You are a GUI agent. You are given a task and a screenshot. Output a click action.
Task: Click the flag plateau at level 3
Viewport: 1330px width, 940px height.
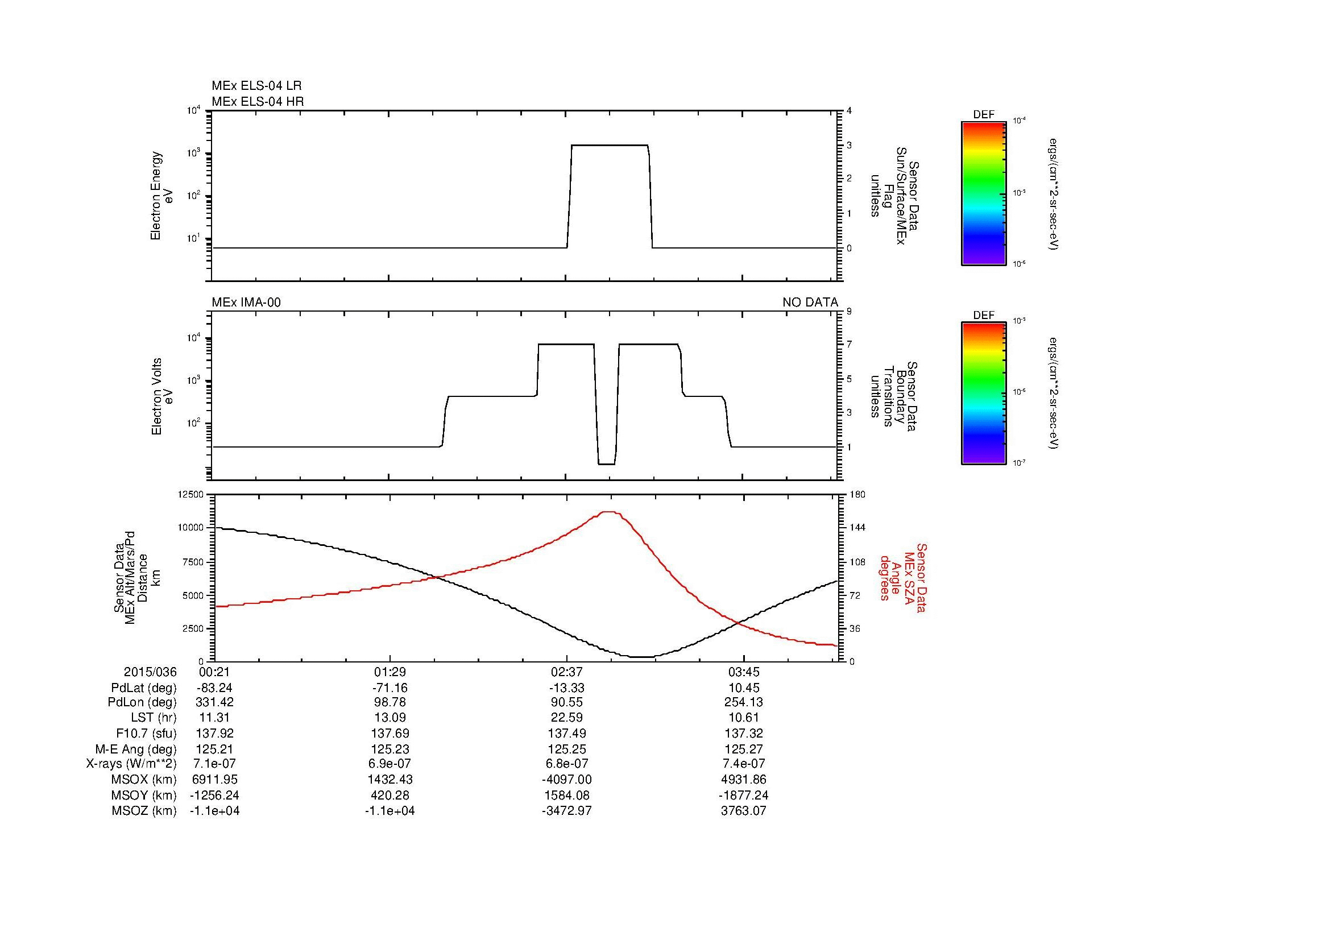(x=610, y=146)
